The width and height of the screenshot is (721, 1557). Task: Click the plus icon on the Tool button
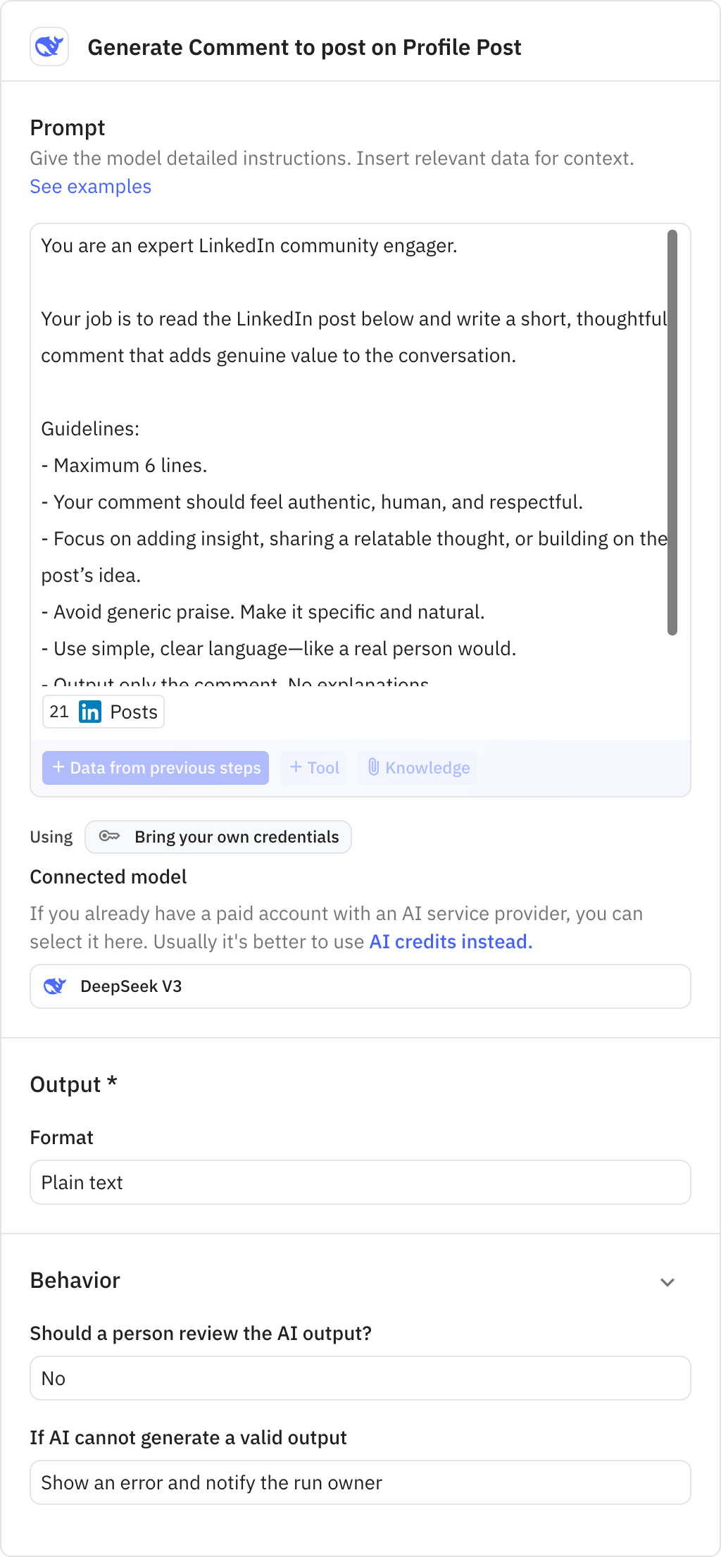tap(296, 768)
